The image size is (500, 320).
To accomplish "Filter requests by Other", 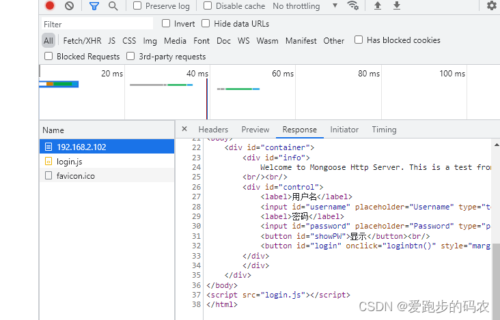I will tap(334, 41).
